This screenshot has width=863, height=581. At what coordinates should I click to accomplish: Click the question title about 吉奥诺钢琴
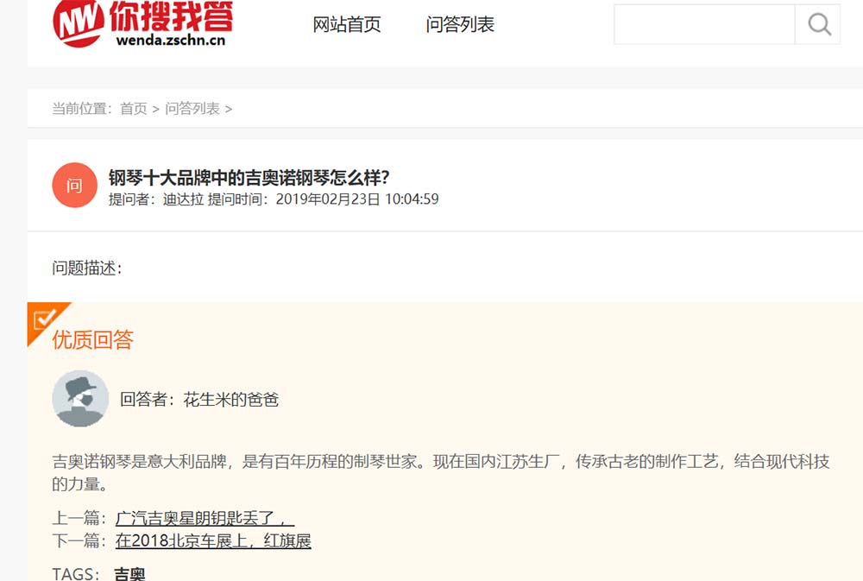pos(249,178)
